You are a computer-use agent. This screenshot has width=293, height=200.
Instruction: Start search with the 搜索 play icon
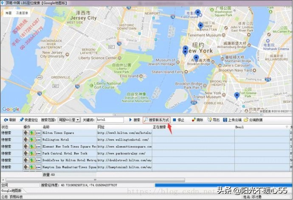[130, 119]
